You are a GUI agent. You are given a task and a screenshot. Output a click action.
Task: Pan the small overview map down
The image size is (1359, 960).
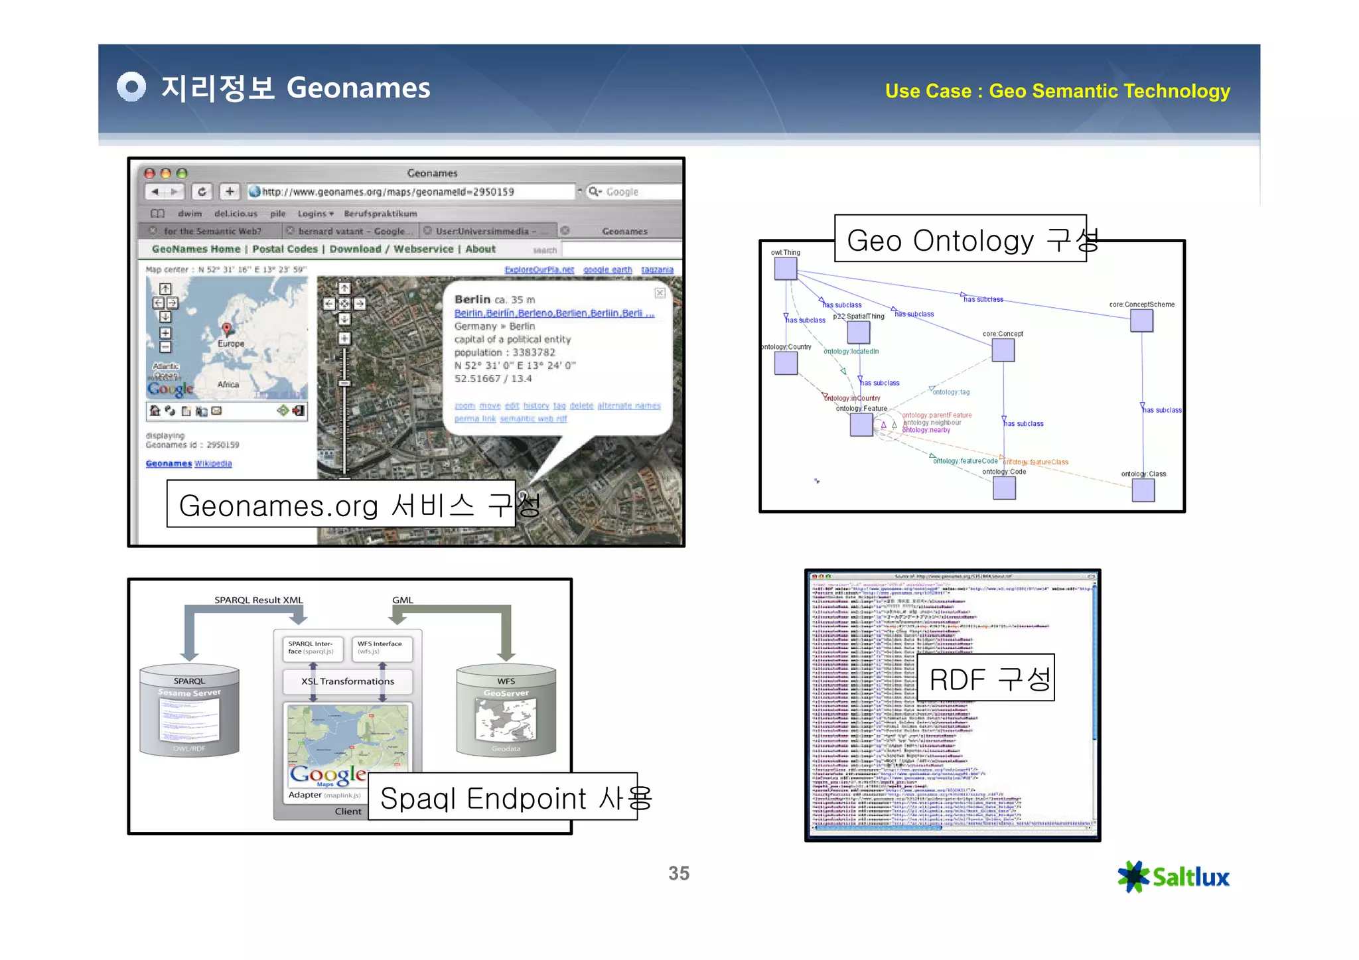tap(166, 317)
